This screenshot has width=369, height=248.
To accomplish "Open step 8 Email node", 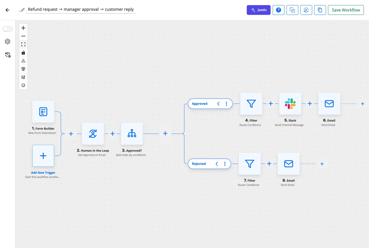I will click(289, 164).
